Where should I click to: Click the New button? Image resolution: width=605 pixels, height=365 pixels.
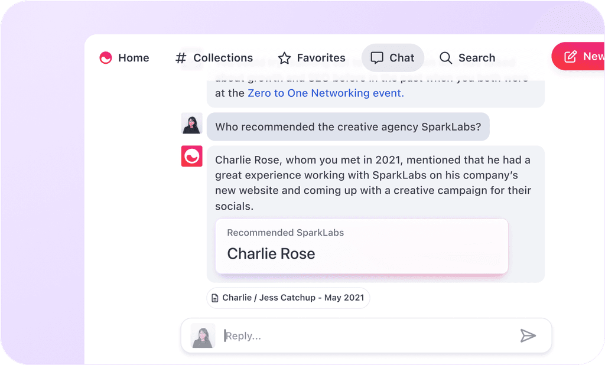pos(585,57)
